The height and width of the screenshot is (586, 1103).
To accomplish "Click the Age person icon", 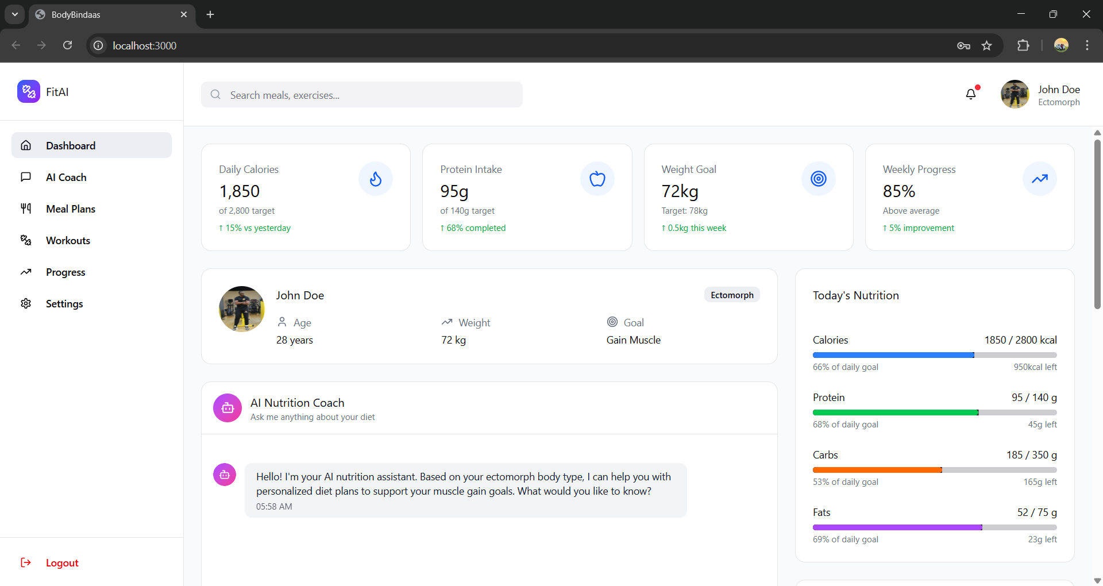I will 282,322.
